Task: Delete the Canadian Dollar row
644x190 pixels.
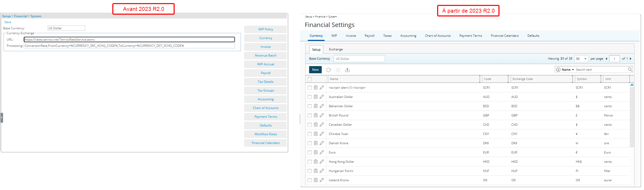Action: [316, 124]
